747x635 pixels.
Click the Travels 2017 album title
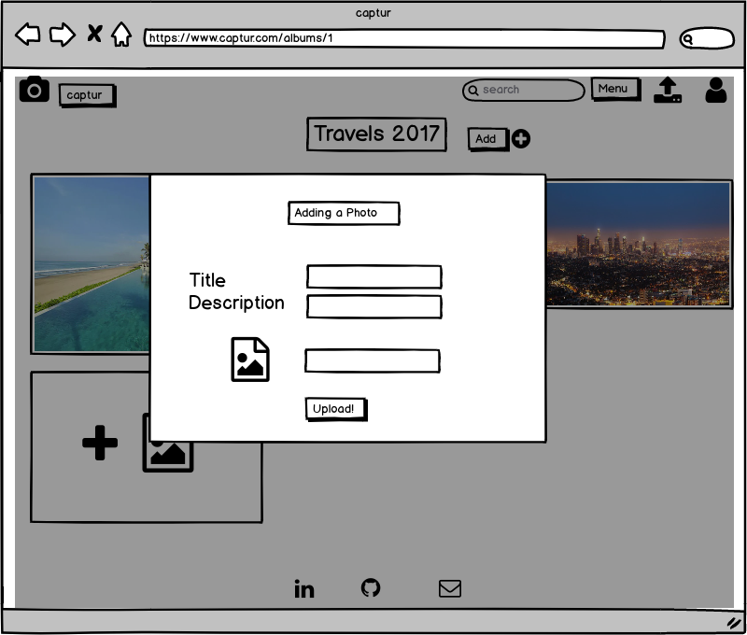coord(376,134)
